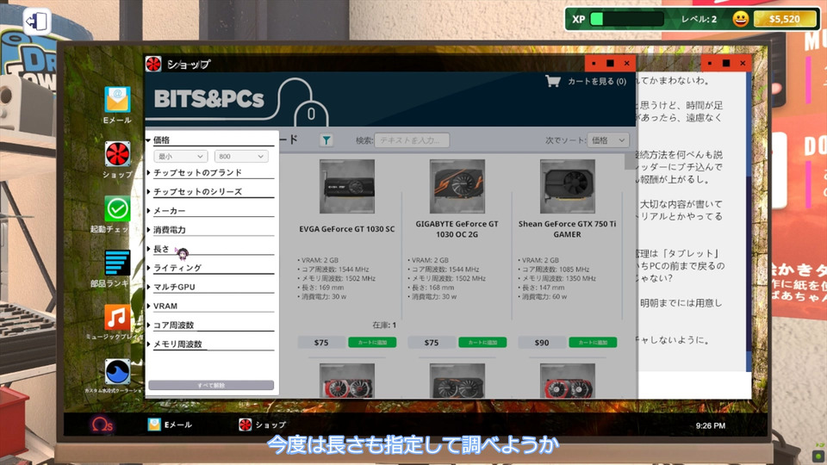Click the exit monitor icon at top left
The height and width of the screenshot is (465, 827).
pyautogui.click(x=37, y=22)
